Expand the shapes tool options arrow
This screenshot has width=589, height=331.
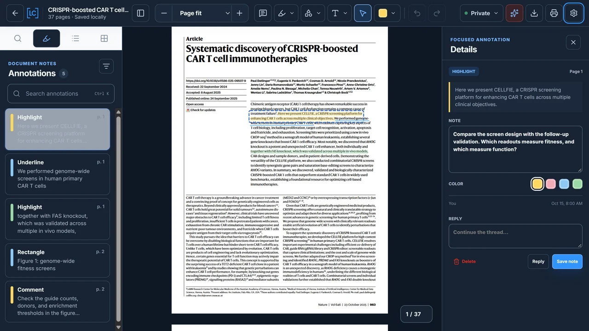tap(318, 13)
